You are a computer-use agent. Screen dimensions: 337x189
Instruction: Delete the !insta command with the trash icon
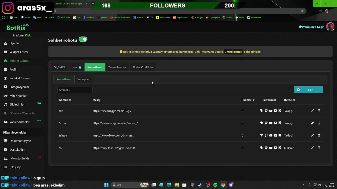[x=319, y=123]
